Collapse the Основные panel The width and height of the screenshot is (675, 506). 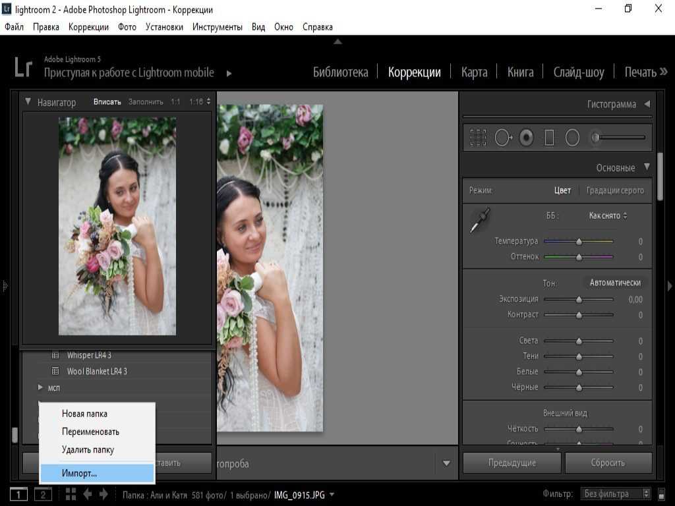(x=647, y=167)
